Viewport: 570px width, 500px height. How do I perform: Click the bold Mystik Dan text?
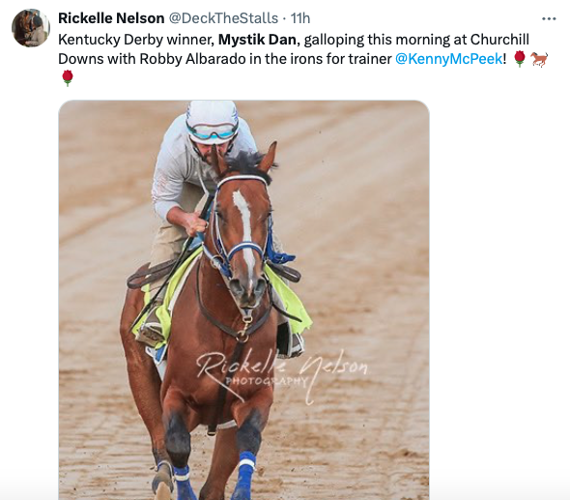(257, 40)
